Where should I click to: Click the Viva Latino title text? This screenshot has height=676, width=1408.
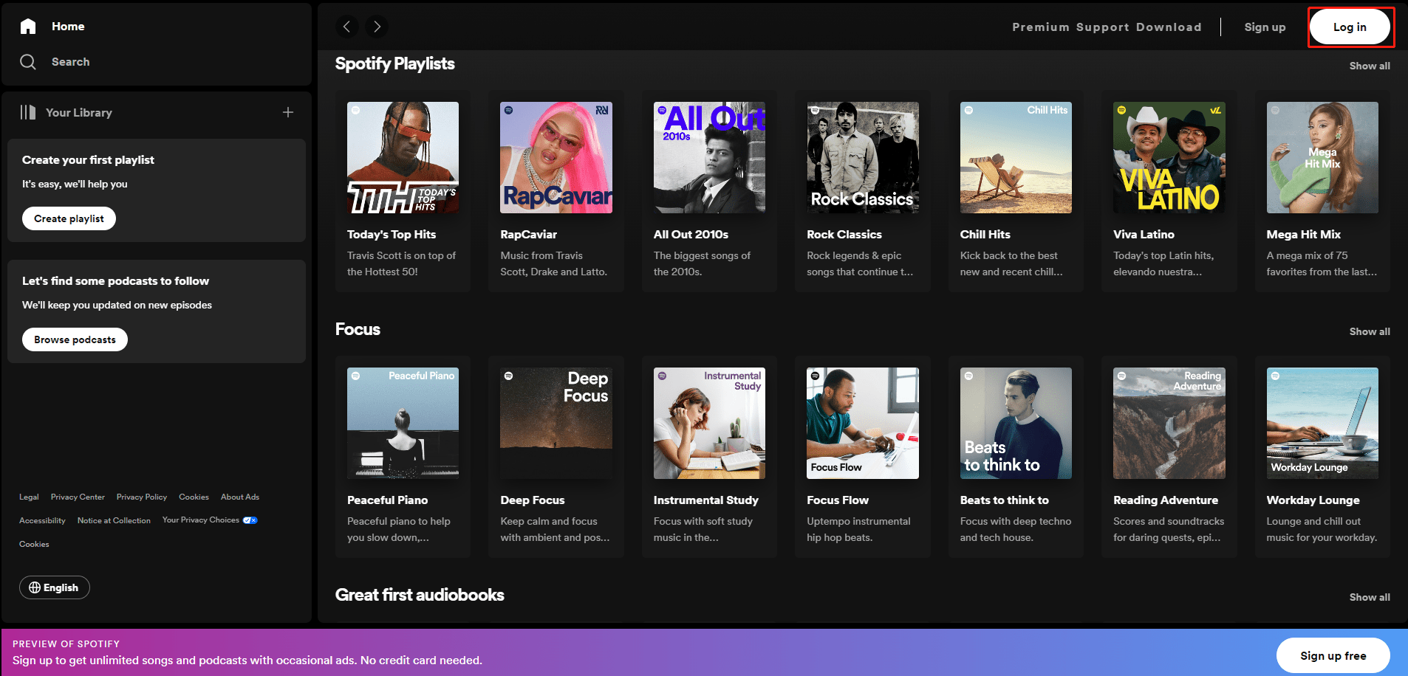(x=1144, y=234)
